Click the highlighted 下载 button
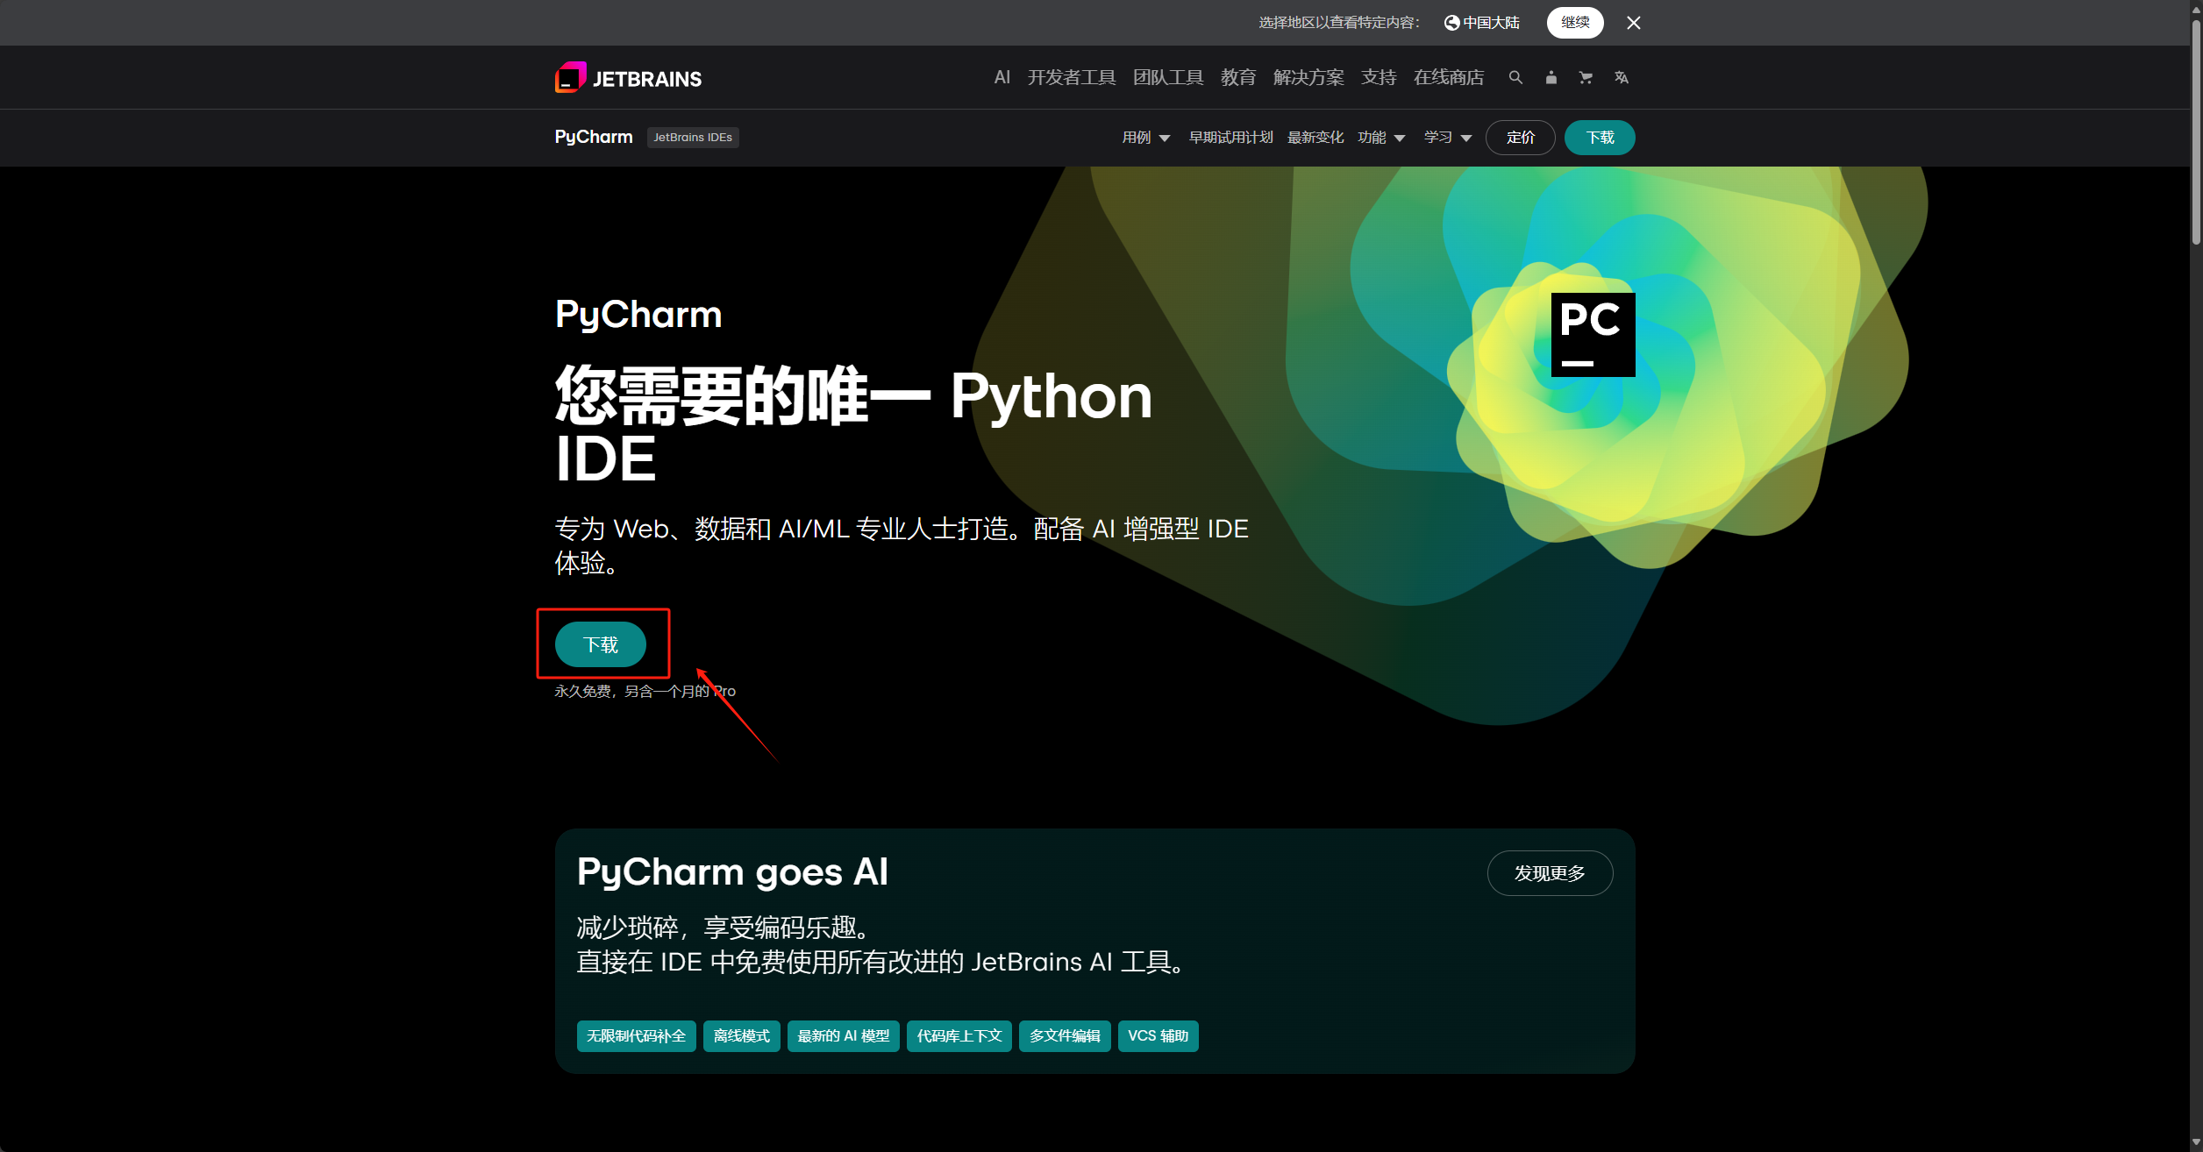This screenshot has width=2203, height=1152. 602,644
